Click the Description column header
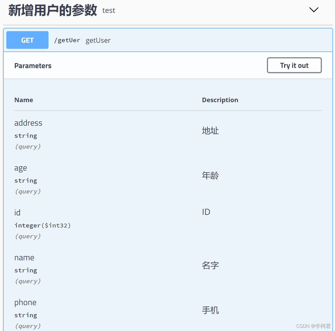 (x=220, y=100)
